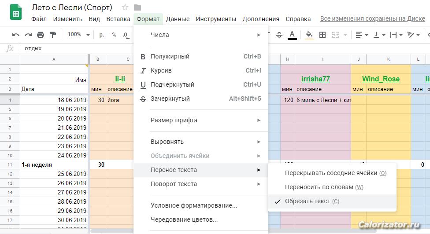Toggle strikethrough in the toolbar
The width and height of the screenshot is (430, 234).
(x=278, y=35)
